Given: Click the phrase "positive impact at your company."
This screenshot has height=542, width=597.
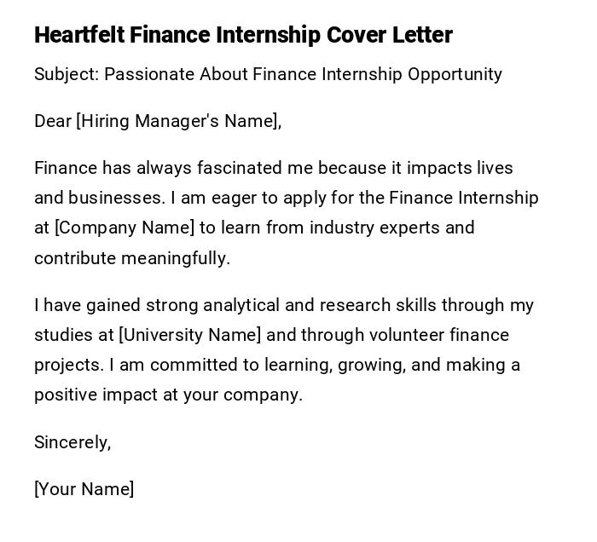Looking at the screenshot, I should click(168, 395).
